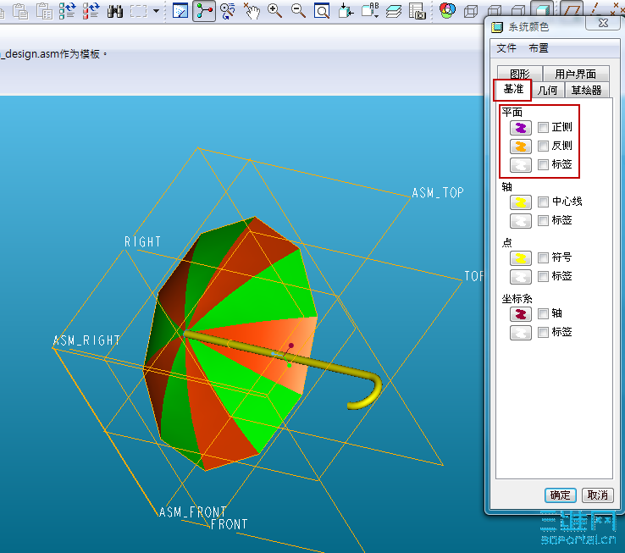Close the 系统颜色 dialog
This screenshot has width=625, height=553.
603,23
